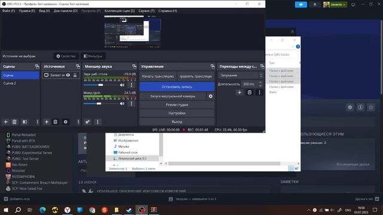Increase transition duration stepper arrow
This screenshot has height=215, width=383.
(260, 82)
